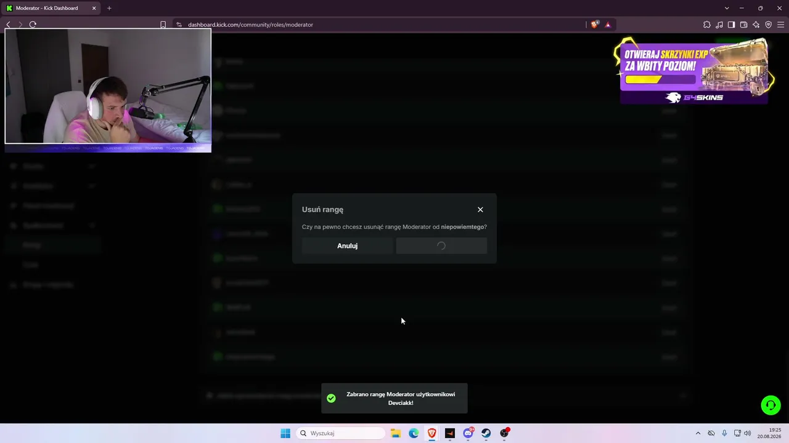Open File Explorer from the taskbar
Viewport: 789px width, 443px height.
pos(396,433)
